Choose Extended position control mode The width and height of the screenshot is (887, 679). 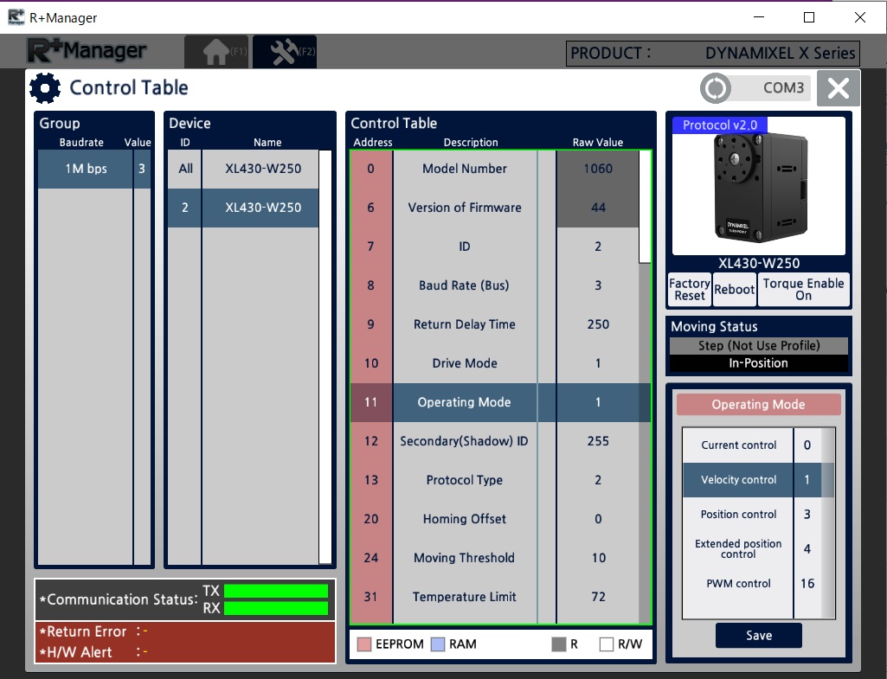(x=752, y=549)
